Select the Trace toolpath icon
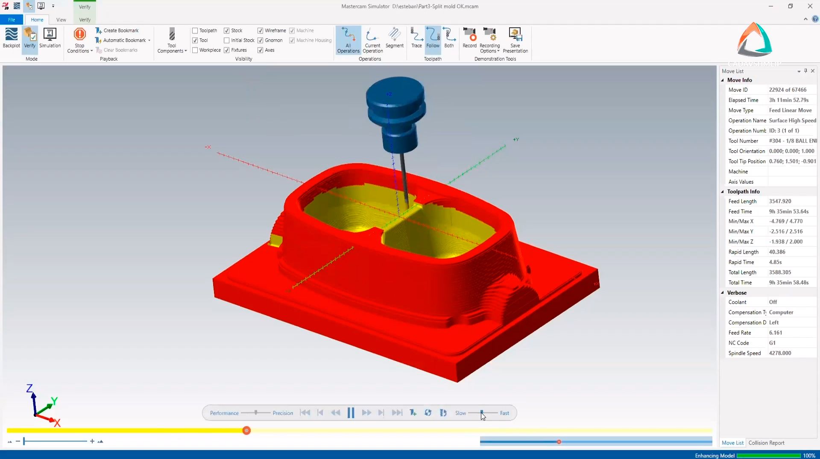This screenshot has height=459, width=820. pyautogui.click(x=416, y=38)
